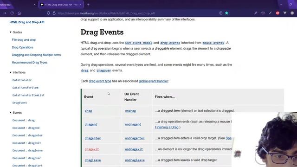Open the red adblock extension icon

coord(278,13)
